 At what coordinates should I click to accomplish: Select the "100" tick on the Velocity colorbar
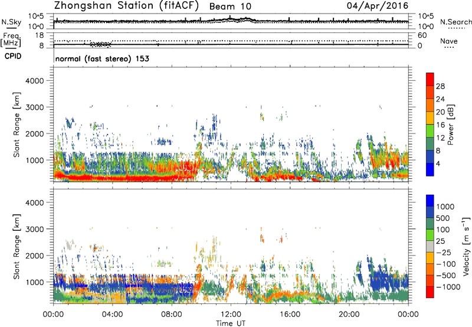click(442, 230)
